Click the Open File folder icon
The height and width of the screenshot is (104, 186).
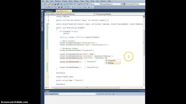pyautogui.click(x=52, y=4)
